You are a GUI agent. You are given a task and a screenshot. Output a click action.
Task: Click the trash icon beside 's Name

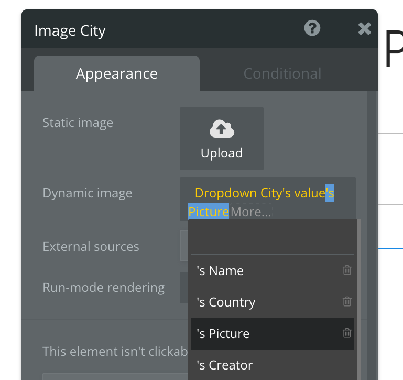pyautogui.click(x=346, y=270)
